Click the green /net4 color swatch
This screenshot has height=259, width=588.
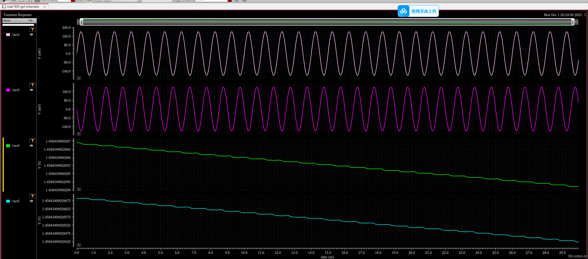pos(8,146)
